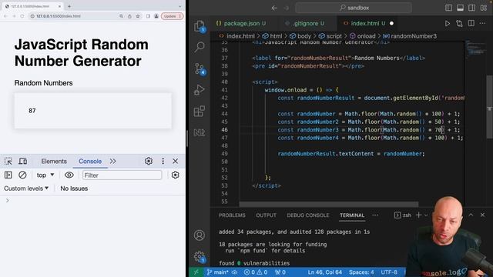Click the main* git branch status
Viewport: 493px width, 277px height.
217,272
